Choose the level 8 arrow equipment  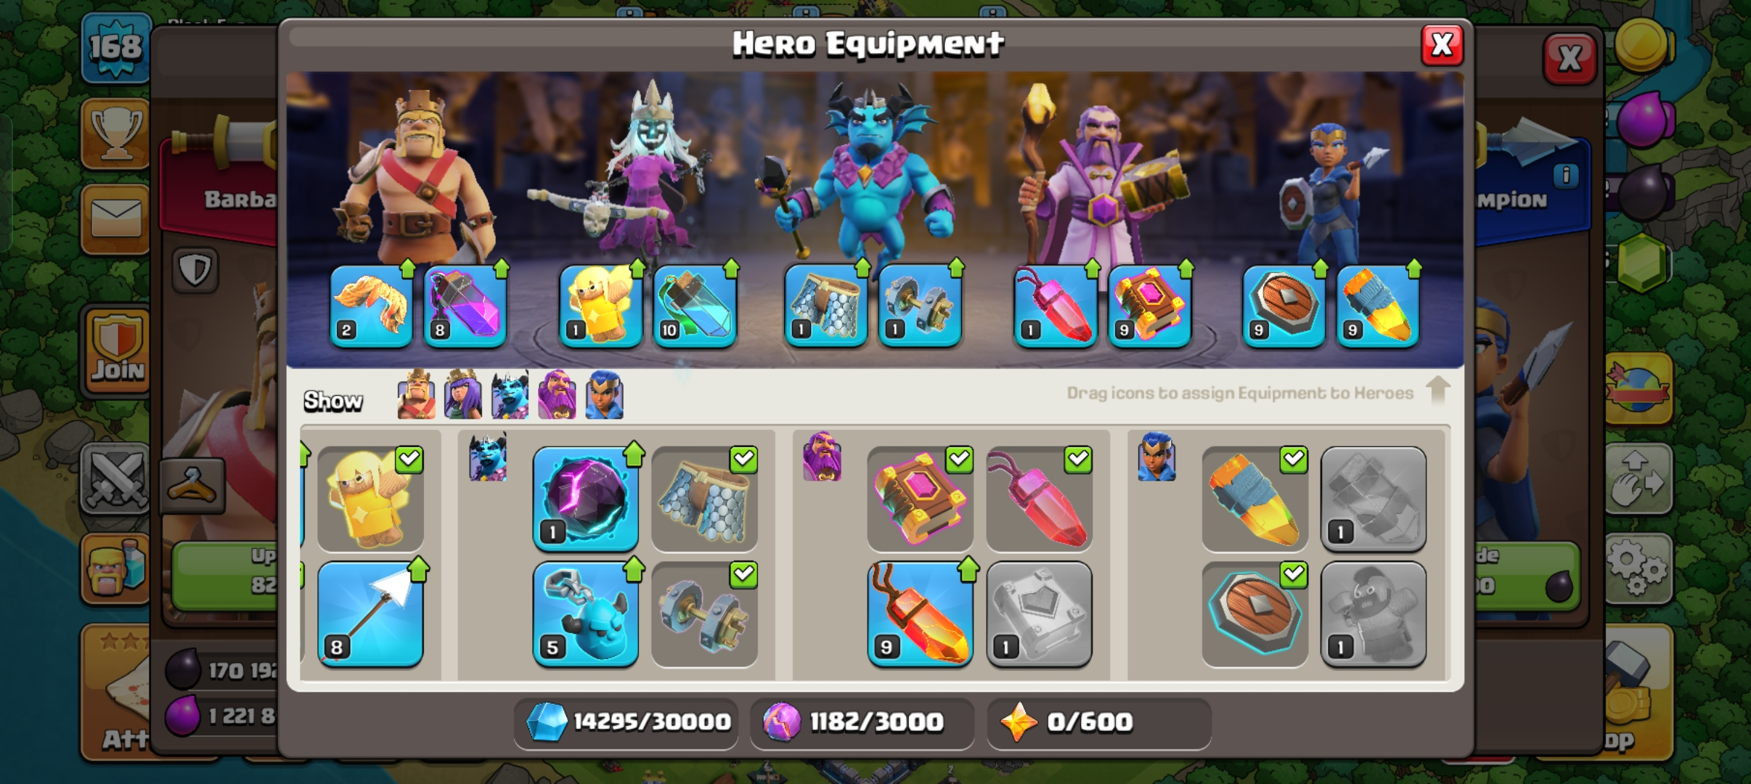click(x=371, y=613)
